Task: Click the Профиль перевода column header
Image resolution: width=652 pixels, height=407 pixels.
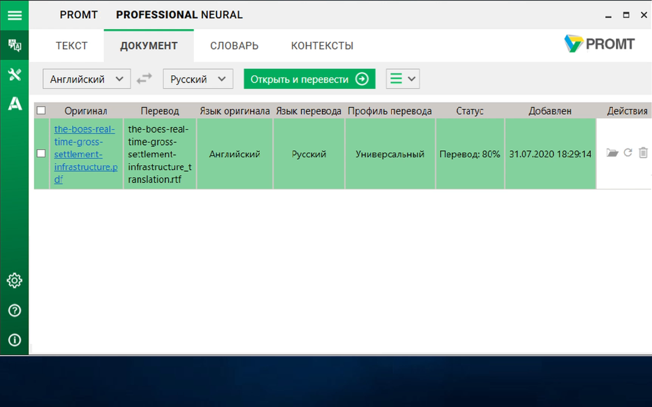Action: coord(389,111)
